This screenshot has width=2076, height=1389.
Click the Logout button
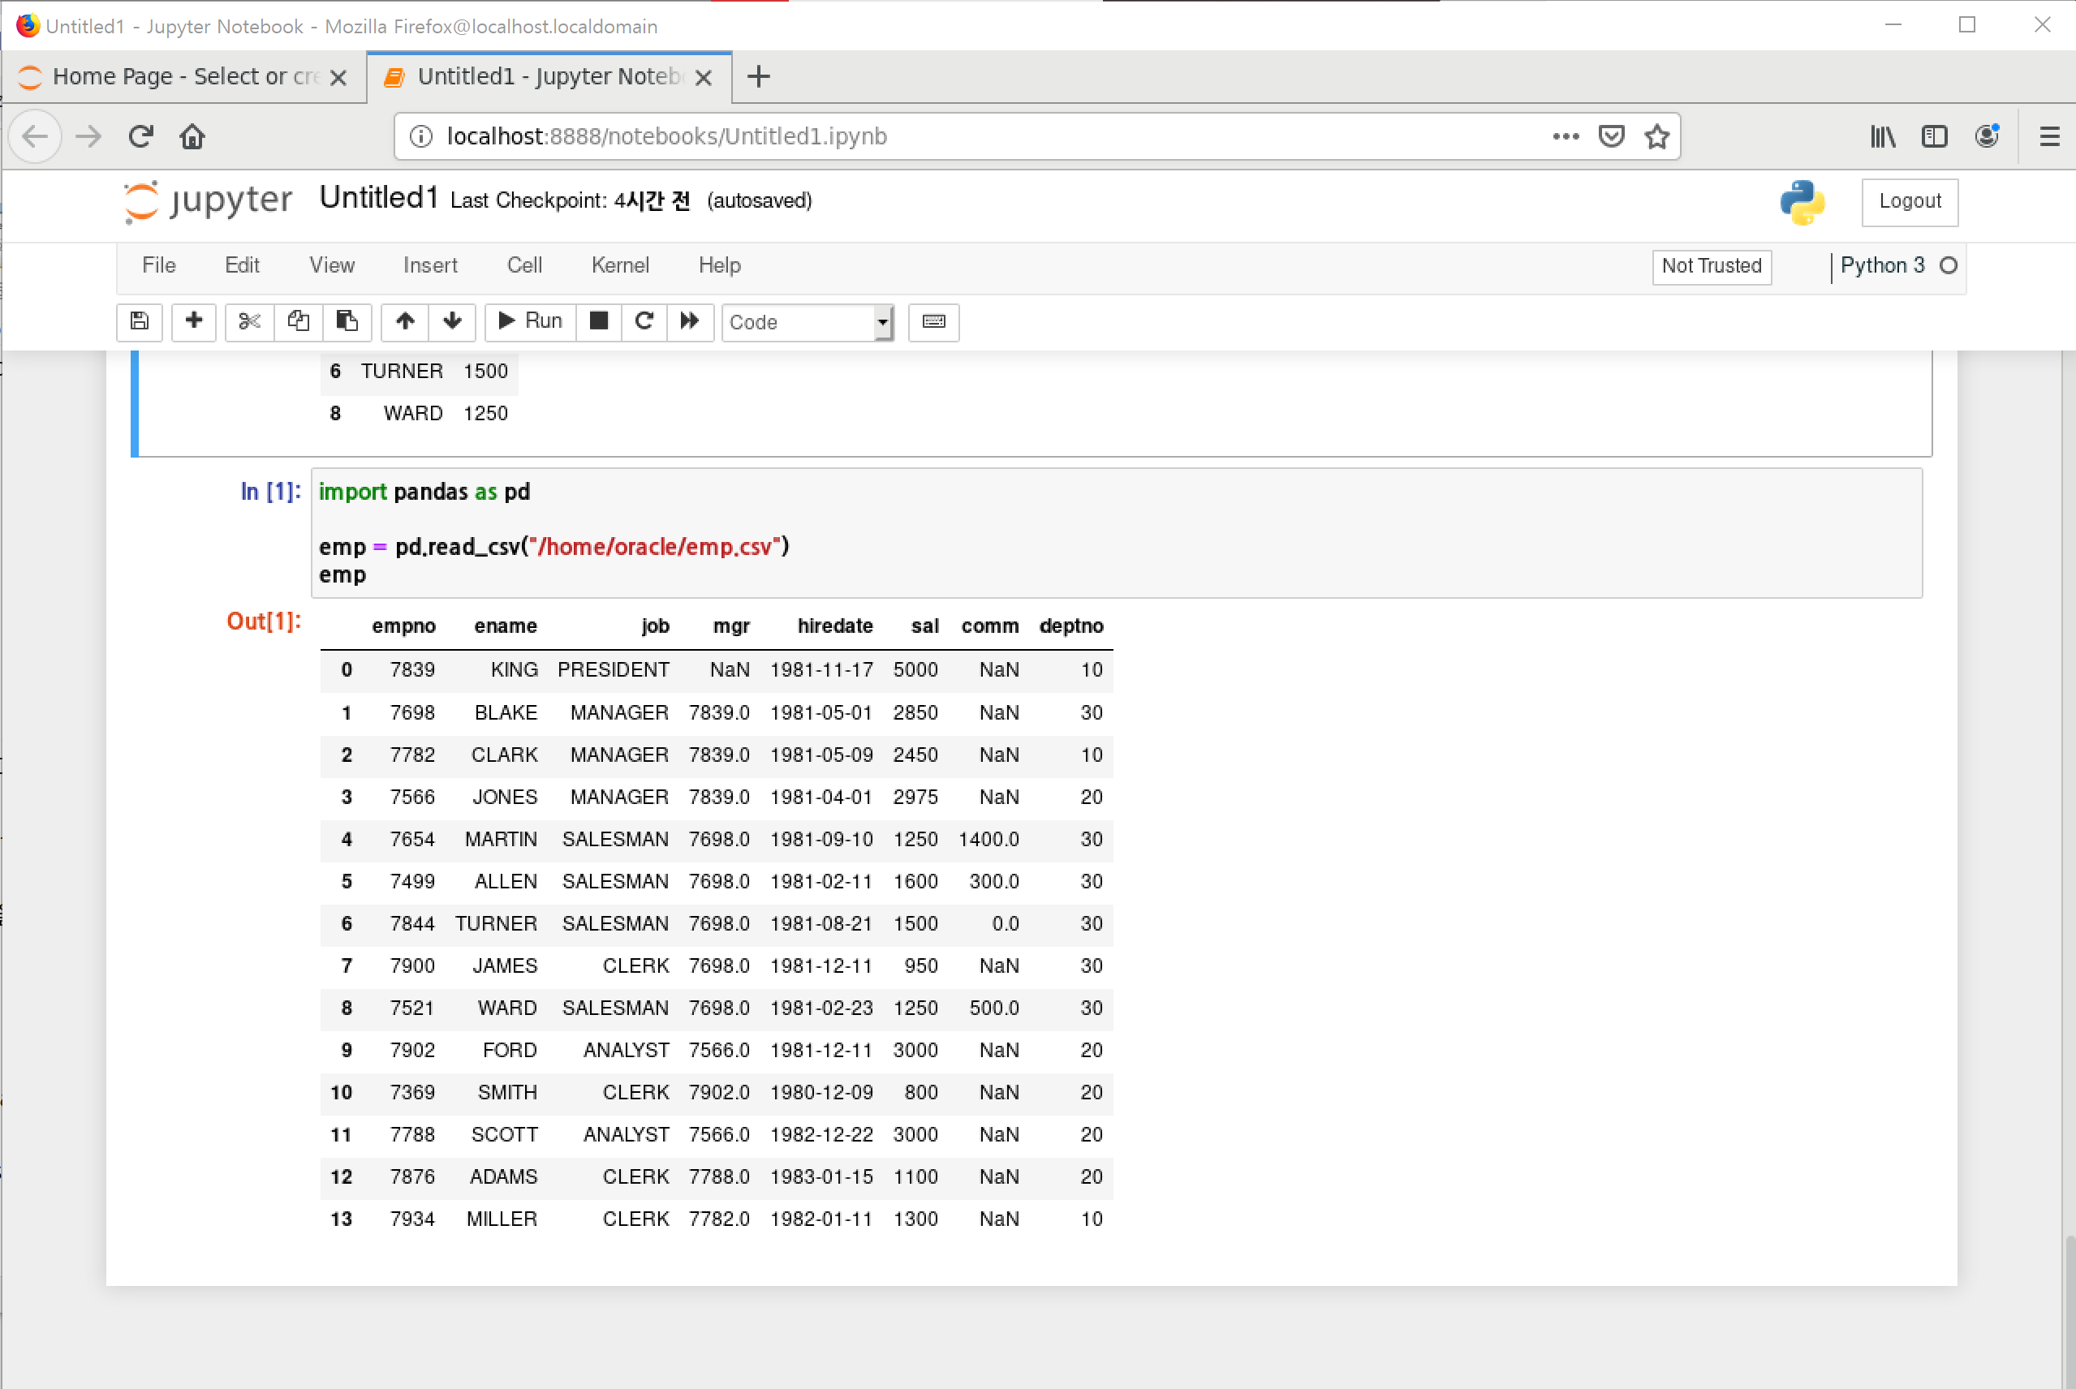click(1909, 202)
